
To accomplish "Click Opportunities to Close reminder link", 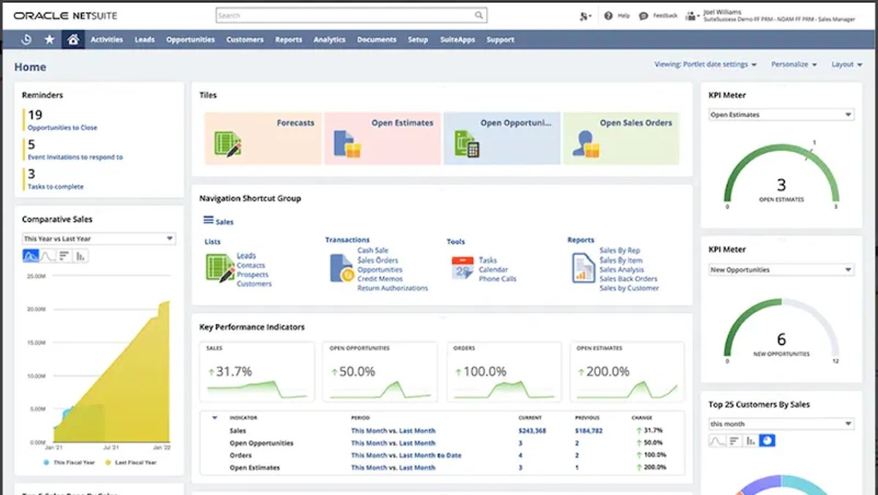I will (62, 128).
